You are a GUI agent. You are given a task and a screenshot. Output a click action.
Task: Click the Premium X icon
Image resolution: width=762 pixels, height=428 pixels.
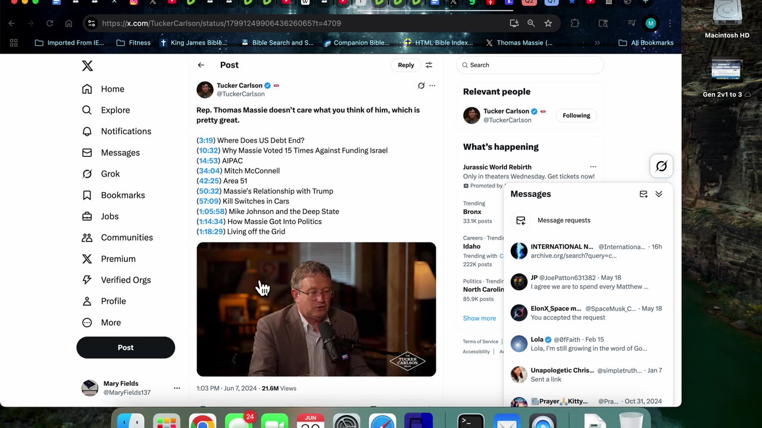tap(87, 259)
